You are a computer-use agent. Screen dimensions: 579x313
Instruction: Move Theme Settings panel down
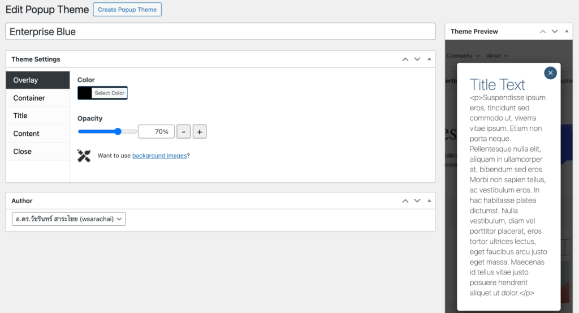point(417,59)
